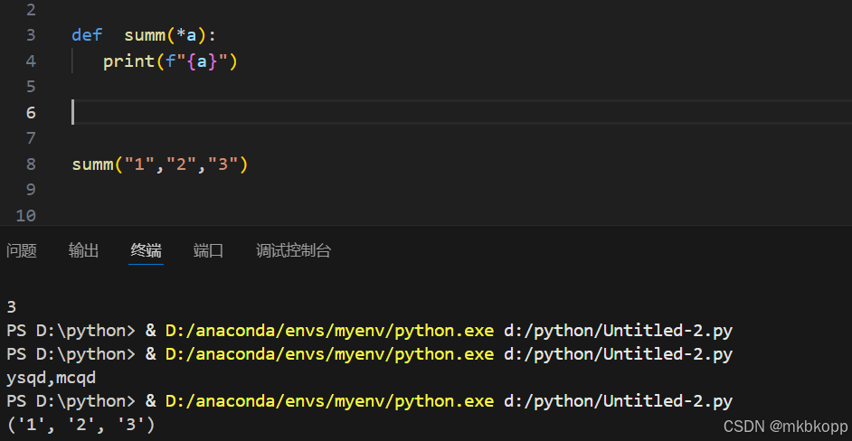Click the terminal output ('1', '2', '3')
852x441 pixels.
pyautogui.click(x=81, y=424)
